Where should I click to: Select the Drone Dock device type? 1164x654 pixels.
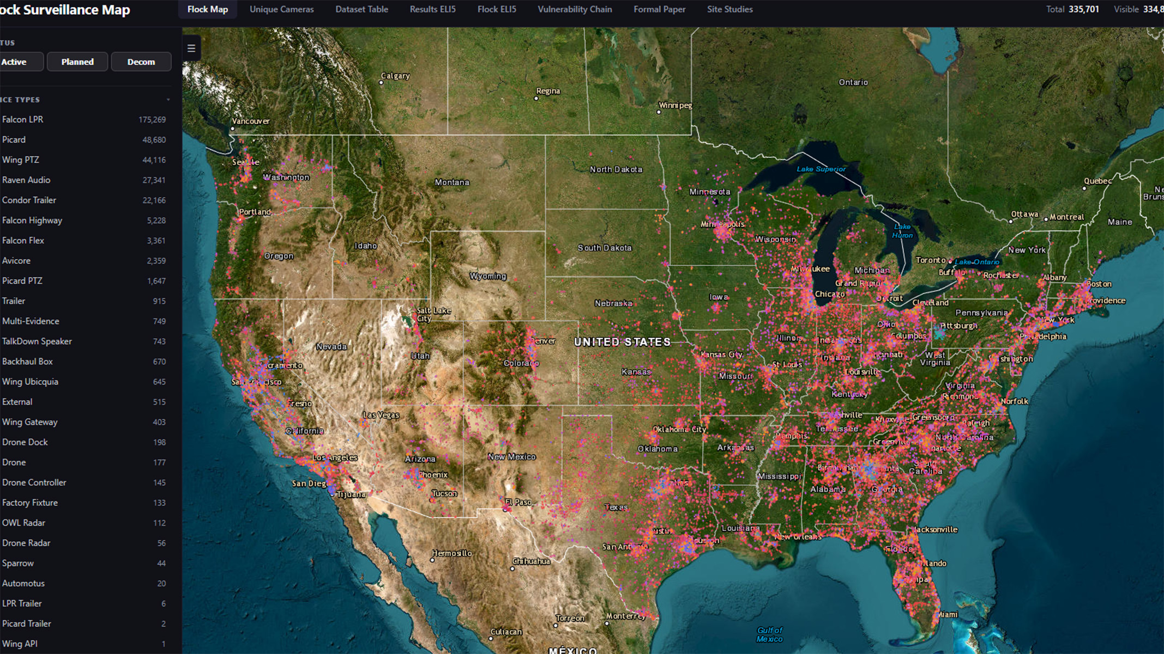(85, 442)
